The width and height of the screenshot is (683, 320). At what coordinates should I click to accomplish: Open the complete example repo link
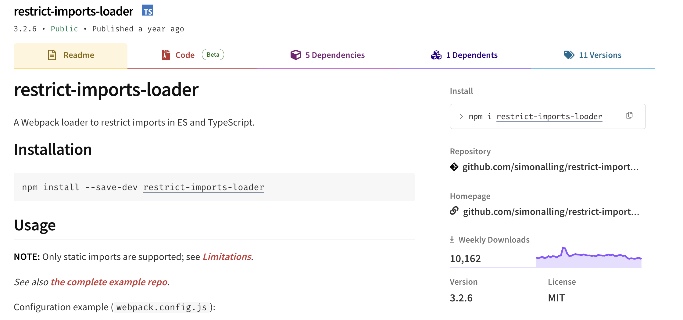[109, 282]
